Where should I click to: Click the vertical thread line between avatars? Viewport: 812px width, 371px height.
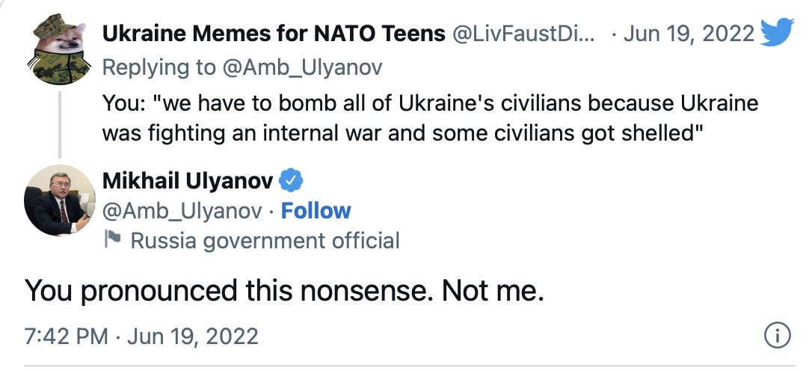point(59,116)
